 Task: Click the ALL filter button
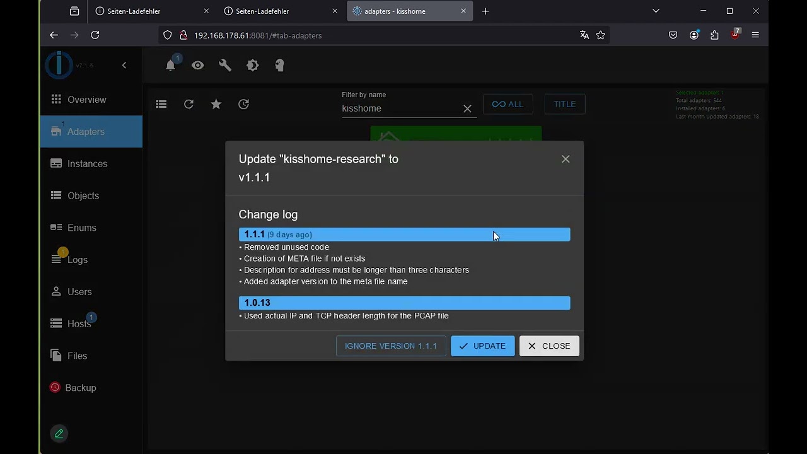click(508, 104)
